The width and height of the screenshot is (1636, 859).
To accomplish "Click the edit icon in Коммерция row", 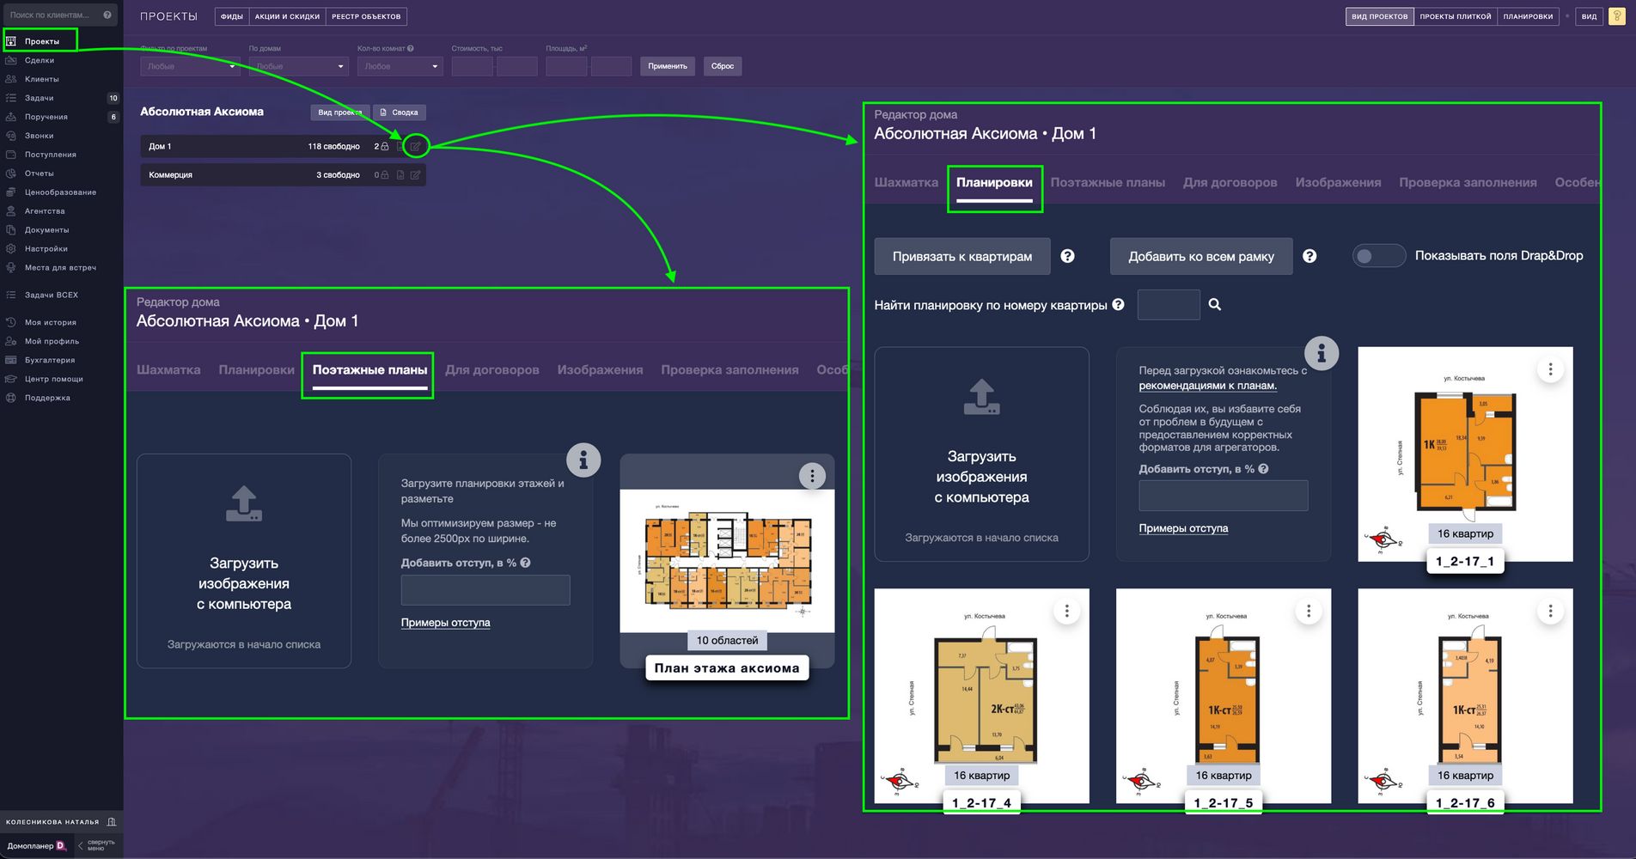I will pos(416,175).
